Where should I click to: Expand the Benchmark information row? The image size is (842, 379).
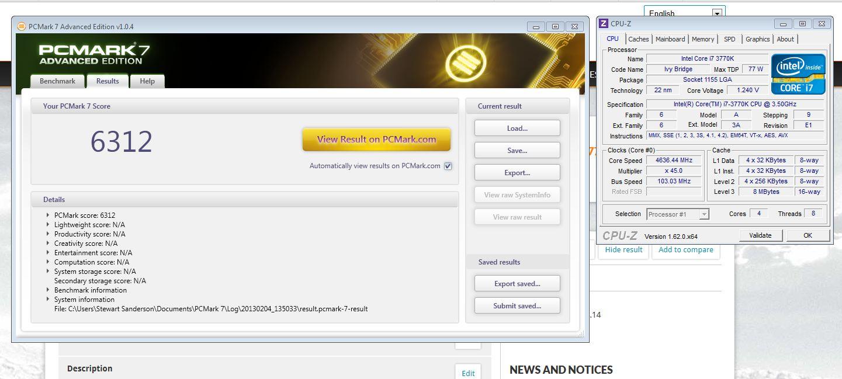(x=48, y=290)
